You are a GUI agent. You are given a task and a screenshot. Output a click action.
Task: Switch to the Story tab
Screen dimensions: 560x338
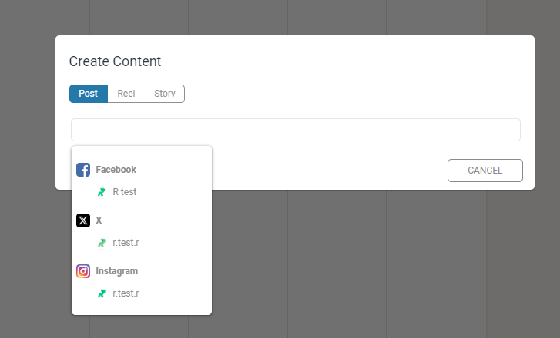(165, 94)
